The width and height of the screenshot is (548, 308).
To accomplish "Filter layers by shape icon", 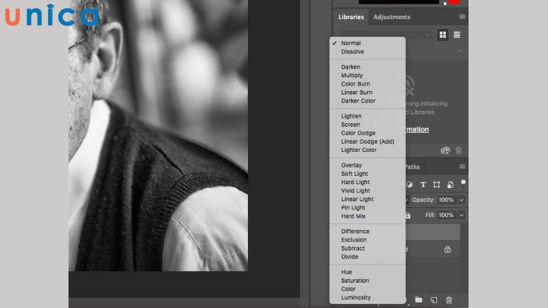I will [436, 185].
